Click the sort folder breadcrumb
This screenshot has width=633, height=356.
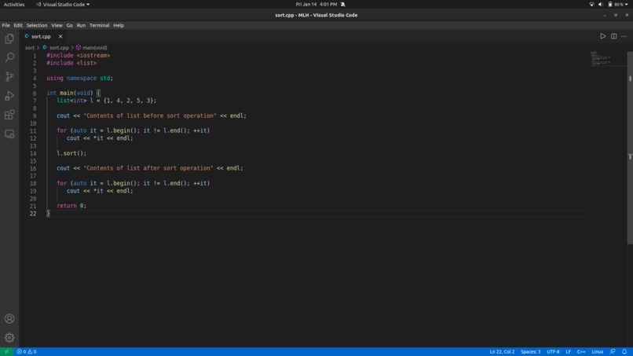pyautogui.click(x=30, y=48)
